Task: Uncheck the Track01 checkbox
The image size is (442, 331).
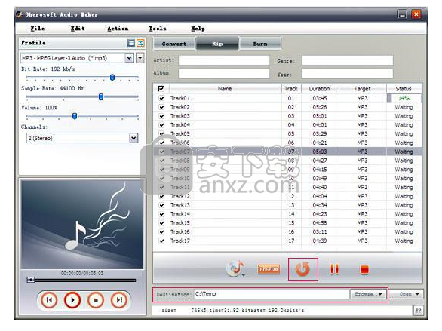Action: tap(161, 98)
